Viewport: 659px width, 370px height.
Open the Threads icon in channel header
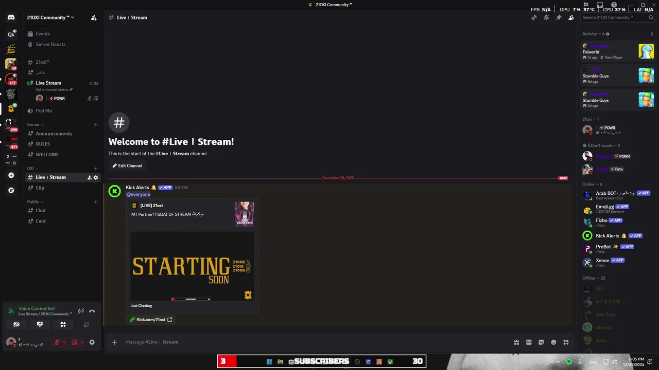[x=534, y=17]
